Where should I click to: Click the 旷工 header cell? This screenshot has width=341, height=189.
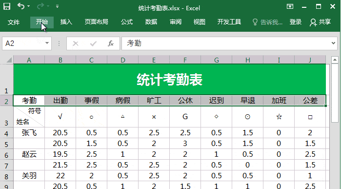point(154,101)
